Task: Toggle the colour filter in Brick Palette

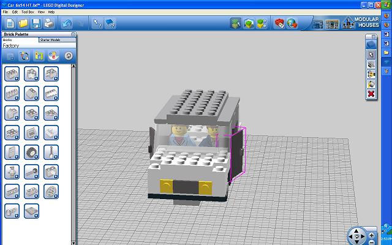Action: coord(24,56)
